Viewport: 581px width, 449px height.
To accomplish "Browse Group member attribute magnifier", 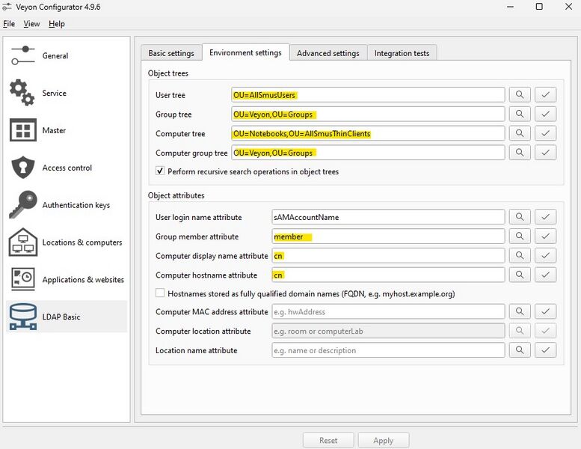I will pyautogui.click(x=520, y=236).
